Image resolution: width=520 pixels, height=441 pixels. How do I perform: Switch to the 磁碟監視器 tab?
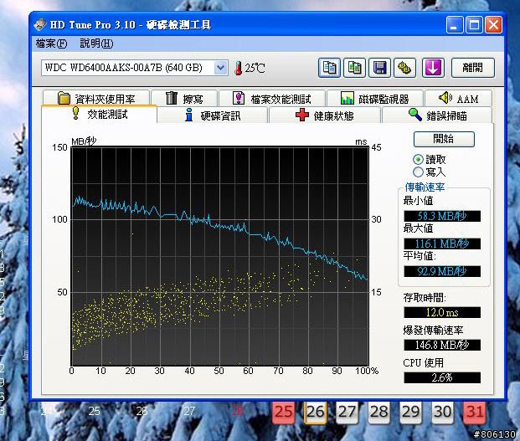click(375, 99)
